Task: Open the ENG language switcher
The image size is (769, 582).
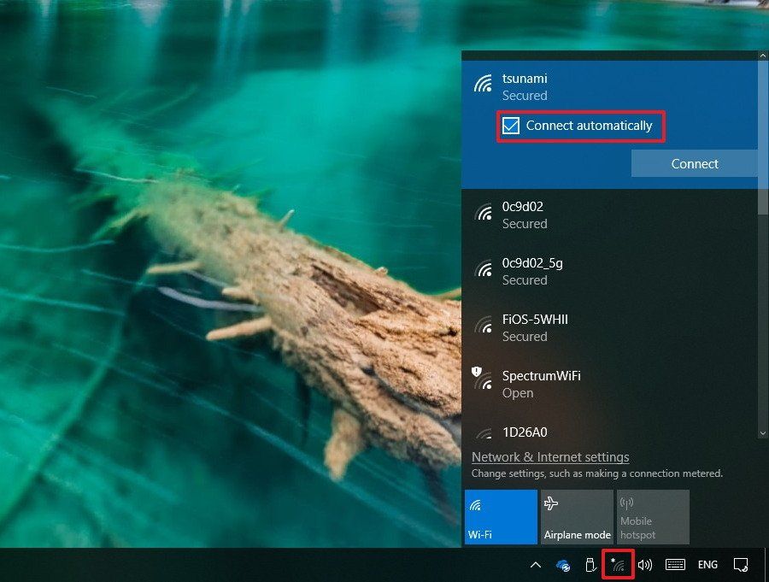Action: pyautogui.click(x=707, y=564)
